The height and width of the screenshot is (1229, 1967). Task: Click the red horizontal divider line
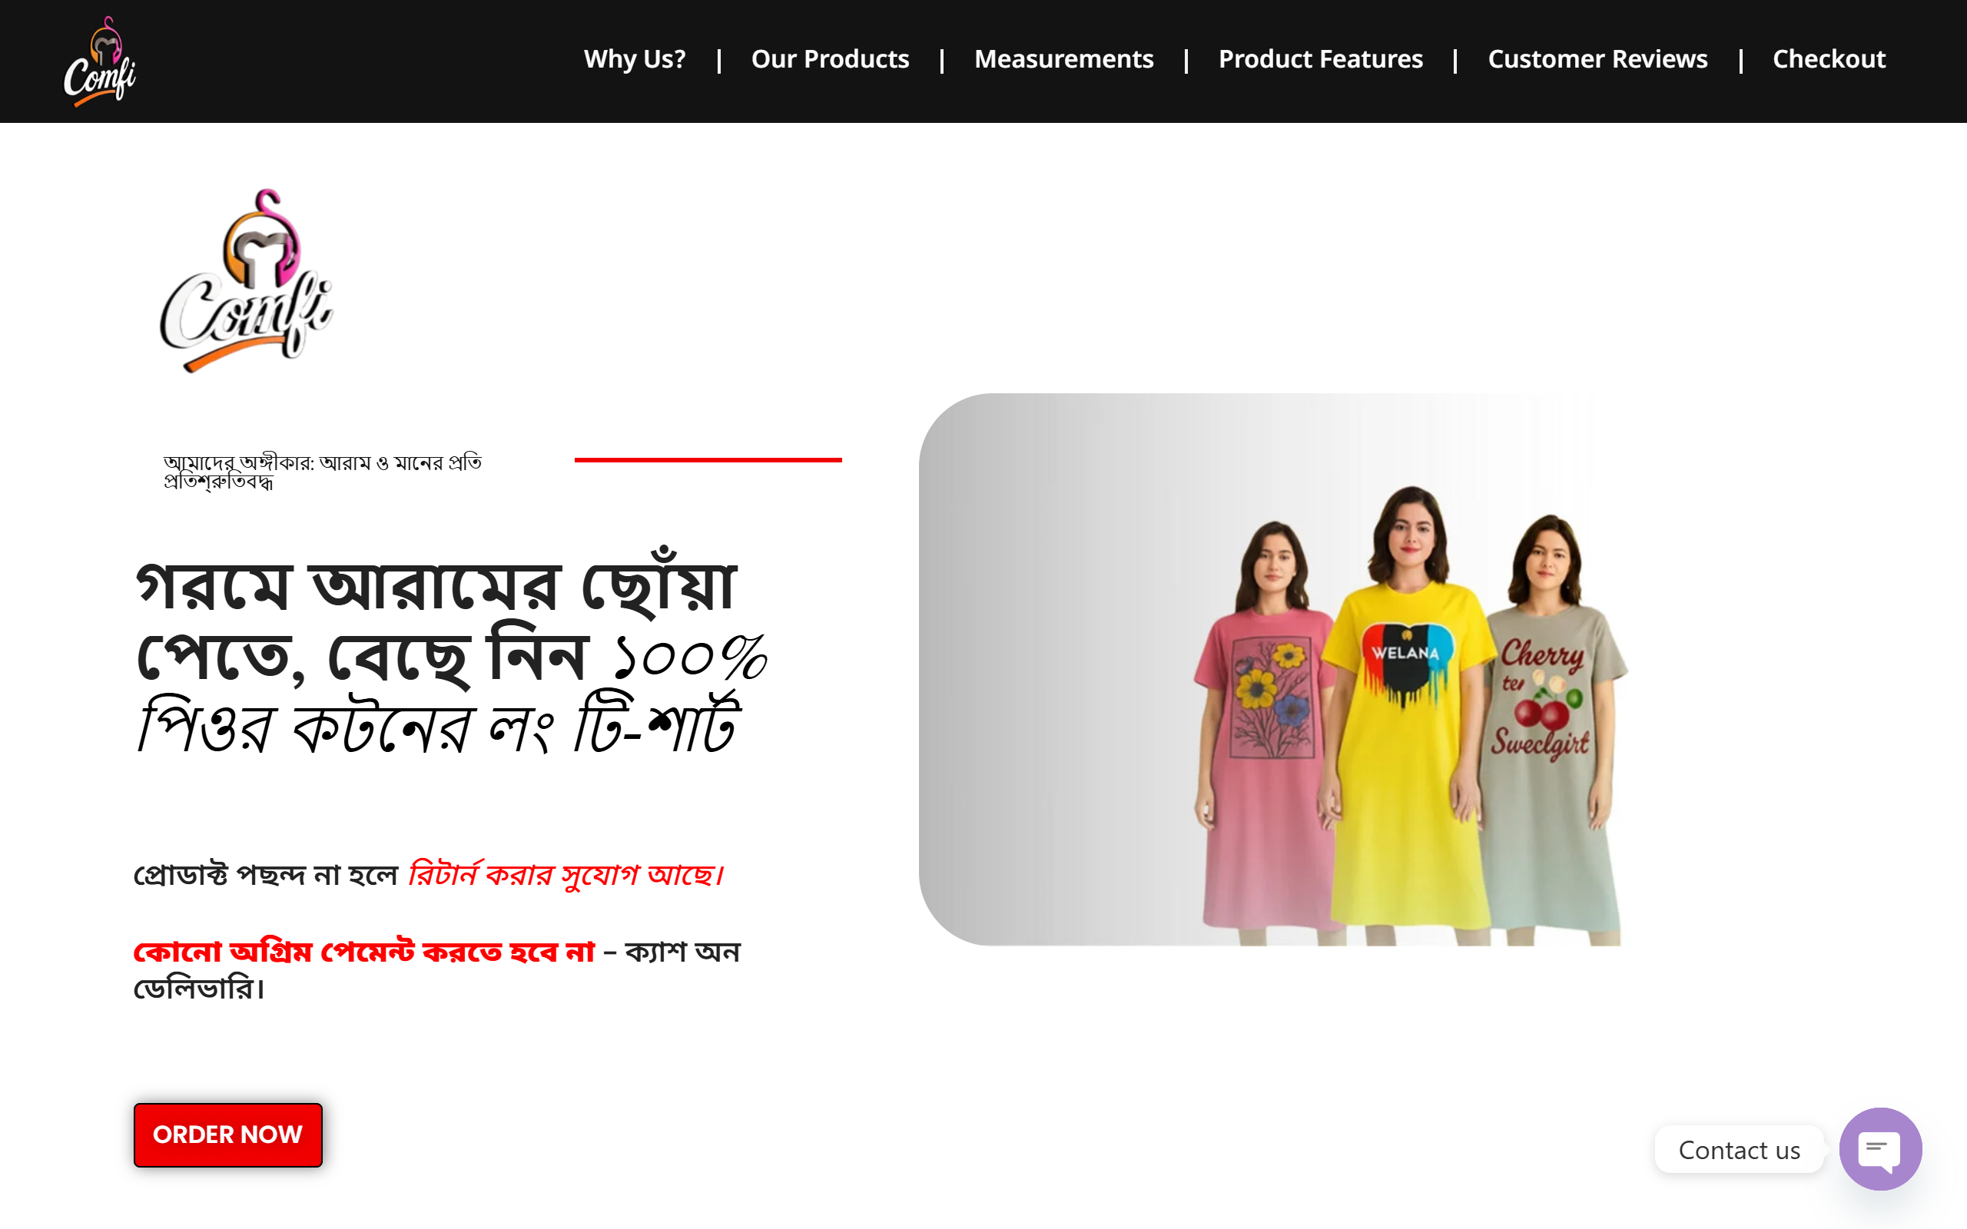[x=708, y=460]
